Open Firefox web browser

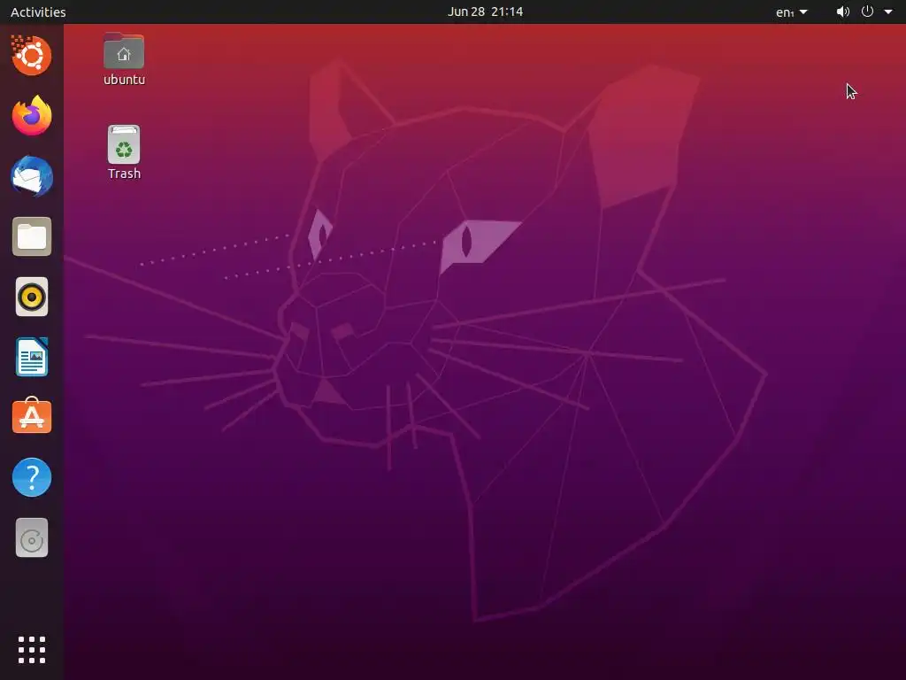(x=32, y=116)
